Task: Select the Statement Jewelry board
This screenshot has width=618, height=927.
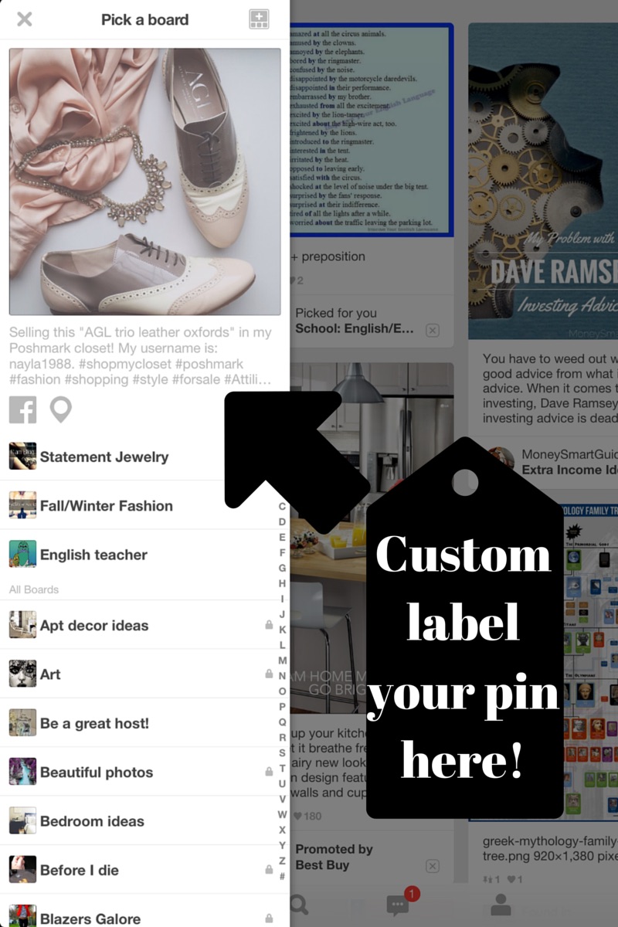Action: point(144,457)
